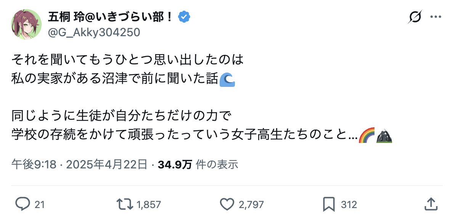
Task: Like the post with the heart icon
Action: 227,204
